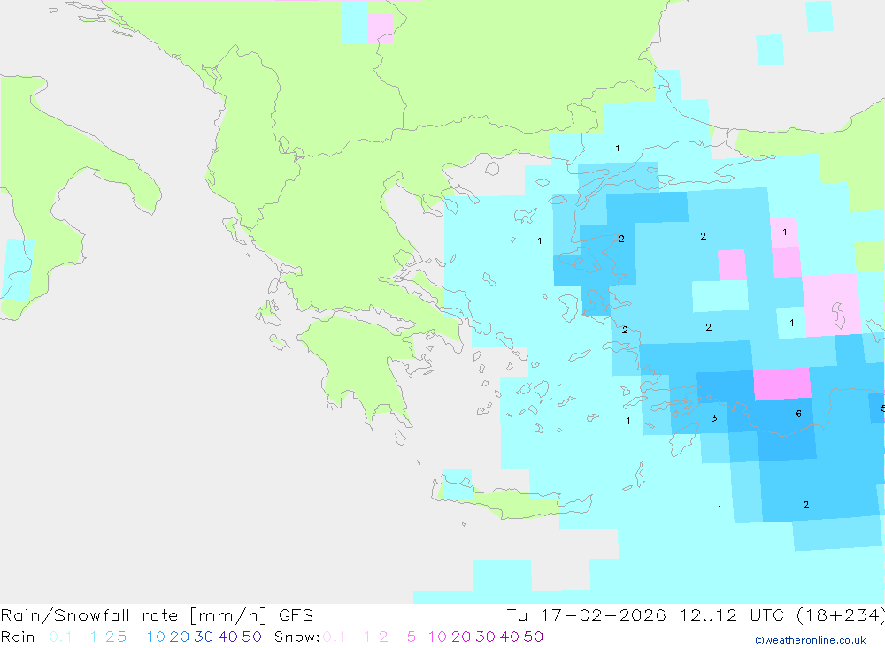The height and width of the screenshot is (648, 885).
Task: Click the 'Rain/Snowfall rate [mm/h]' title
Action: 134,615
